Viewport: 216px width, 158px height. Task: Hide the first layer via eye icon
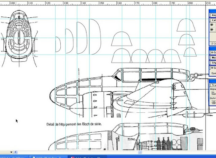(212, 25)
